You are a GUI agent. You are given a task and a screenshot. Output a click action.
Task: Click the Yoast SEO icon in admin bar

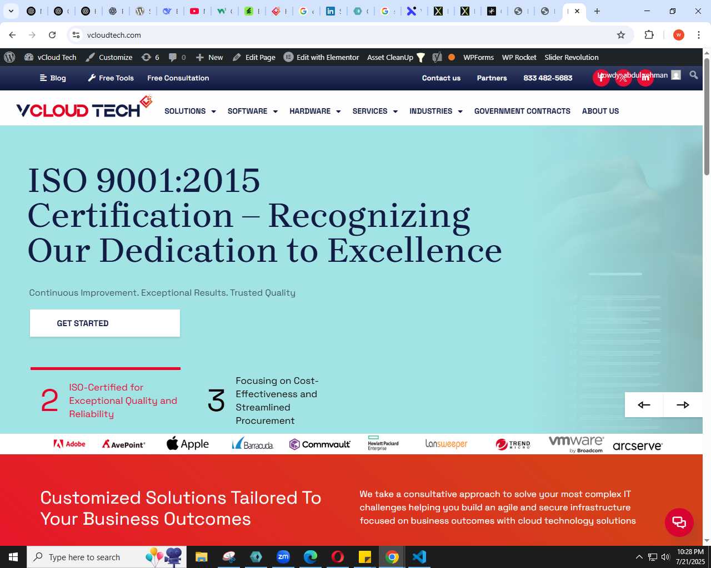pos(437,57)
